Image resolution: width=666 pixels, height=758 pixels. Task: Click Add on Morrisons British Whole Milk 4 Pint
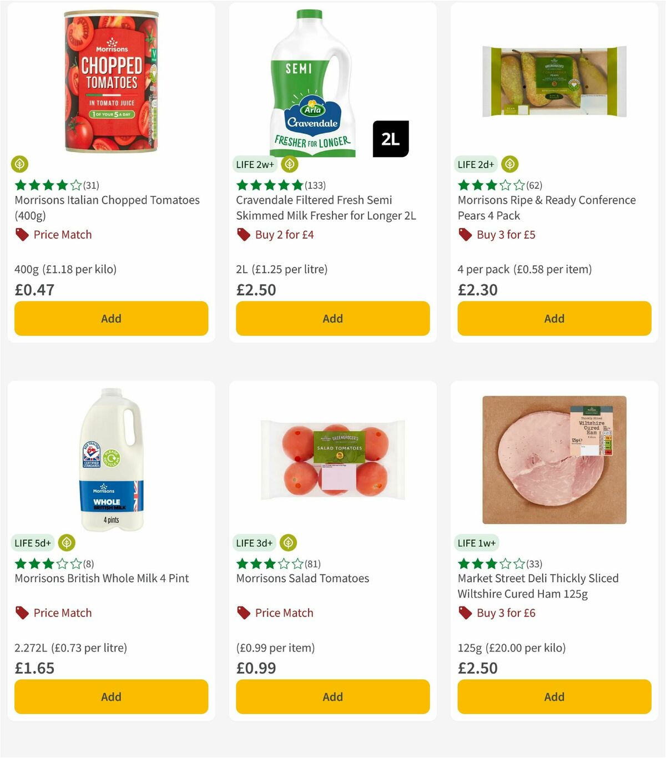click(111, 696)
